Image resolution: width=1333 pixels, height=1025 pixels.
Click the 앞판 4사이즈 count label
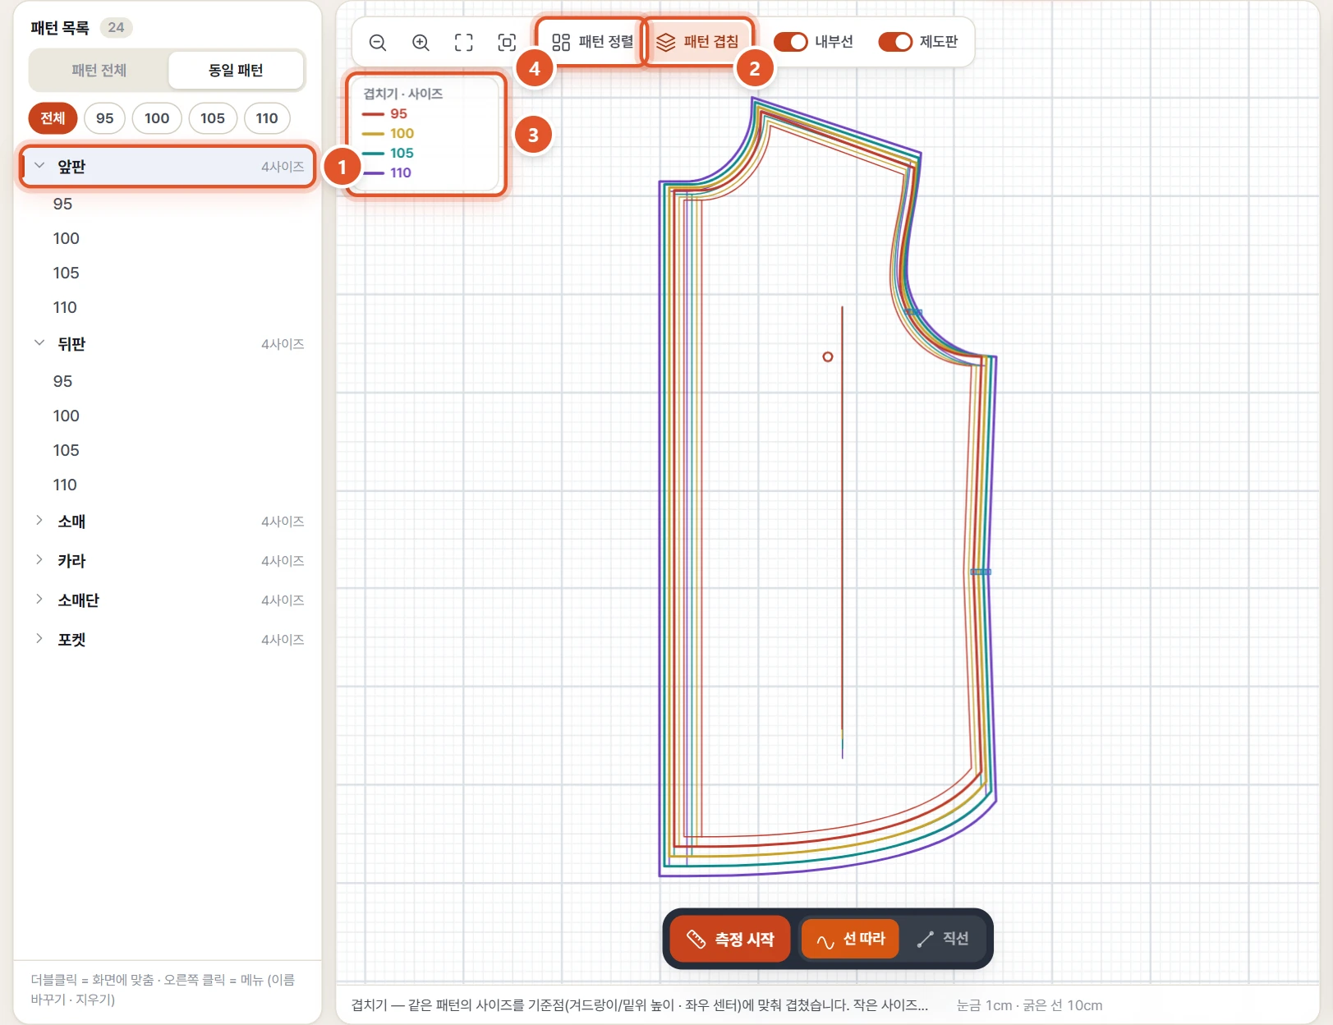click(283, 167)
